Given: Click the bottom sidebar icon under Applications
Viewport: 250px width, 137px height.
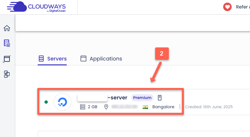Looking at the screenshot, I should click(7, 74).
